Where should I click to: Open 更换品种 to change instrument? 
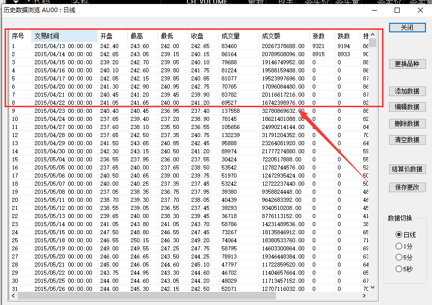[407, 64]
